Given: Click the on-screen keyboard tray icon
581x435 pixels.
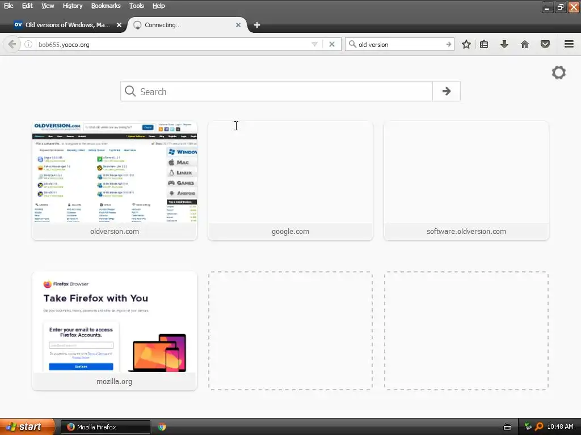Looking at the screenshot, I should tap(507, 427).
